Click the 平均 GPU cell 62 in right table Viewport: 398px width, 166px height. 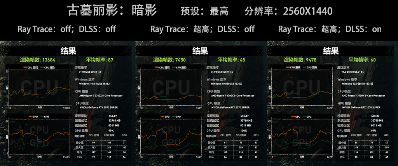[x=387, y=152]
